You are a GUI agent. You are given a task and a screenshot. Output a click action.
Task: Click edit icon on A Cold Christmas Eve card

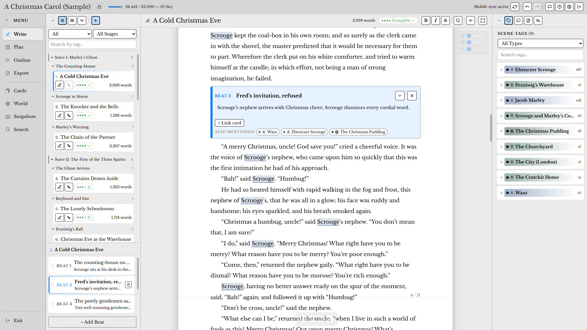coord(60,85)
